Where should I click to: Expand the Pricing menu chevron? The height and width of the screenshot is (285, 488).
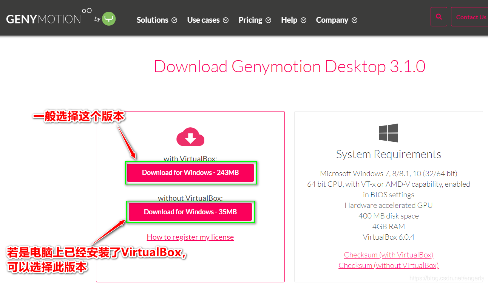click(x=269, y=20)
